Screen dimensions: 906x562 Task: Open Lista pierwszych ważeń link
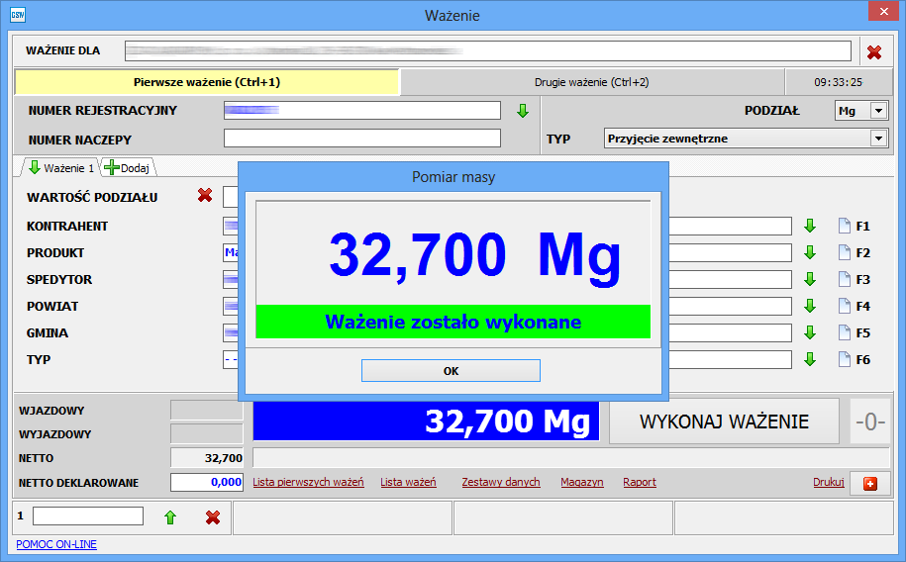(308, 483)
